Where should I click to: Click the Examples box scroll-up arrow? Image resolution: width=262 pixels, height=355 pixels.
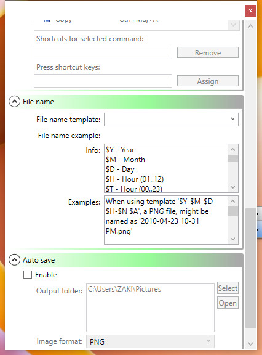232,202
